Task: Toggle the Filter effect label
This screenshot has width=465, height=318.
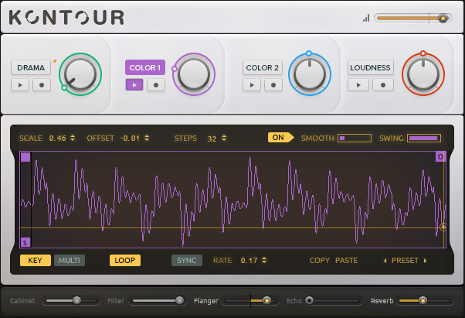Action: pyautogui.click(x=116, y=301)
